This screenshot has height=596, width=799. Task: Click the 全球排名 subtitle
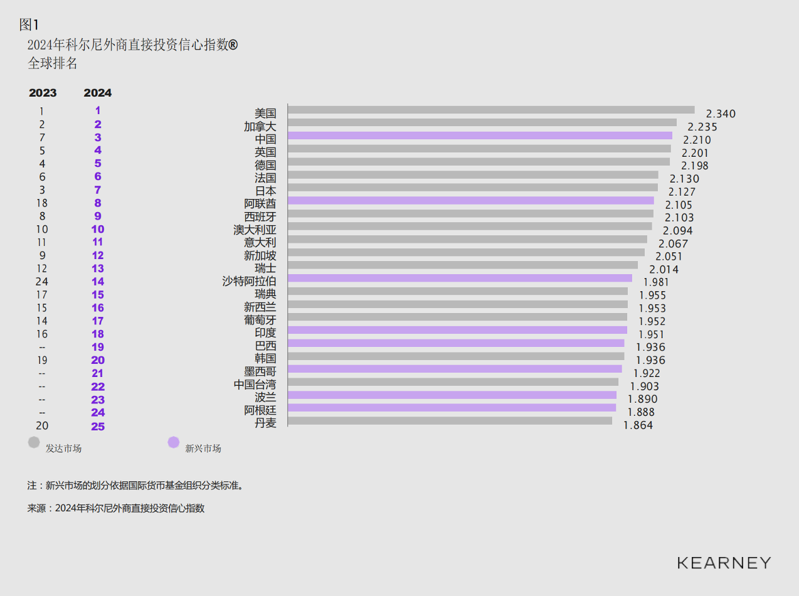coord(52,63)
